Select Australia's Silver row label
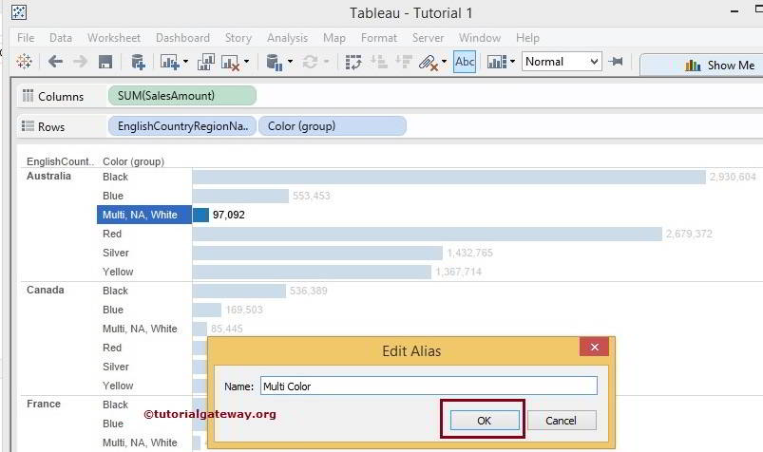This screenshot has width=763, height=452. coord(116,253)
